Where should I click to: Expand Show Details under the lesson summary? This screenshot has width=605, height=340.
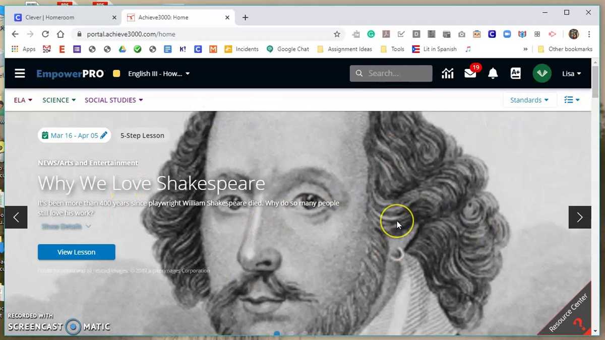click(66, 227)
